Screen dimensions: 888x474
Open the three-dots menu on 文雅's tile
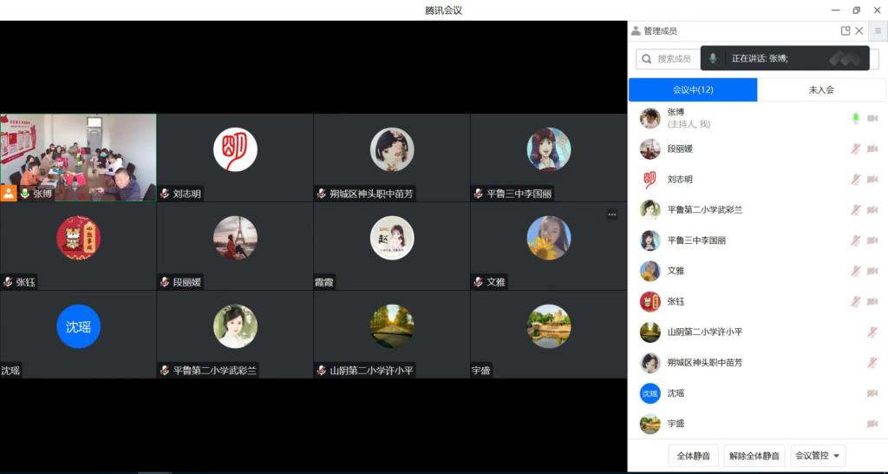(x=612, y=214)
